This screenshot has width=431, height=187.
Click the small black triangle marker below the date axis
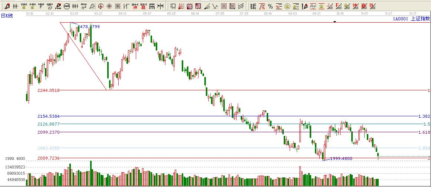(335, 22)
